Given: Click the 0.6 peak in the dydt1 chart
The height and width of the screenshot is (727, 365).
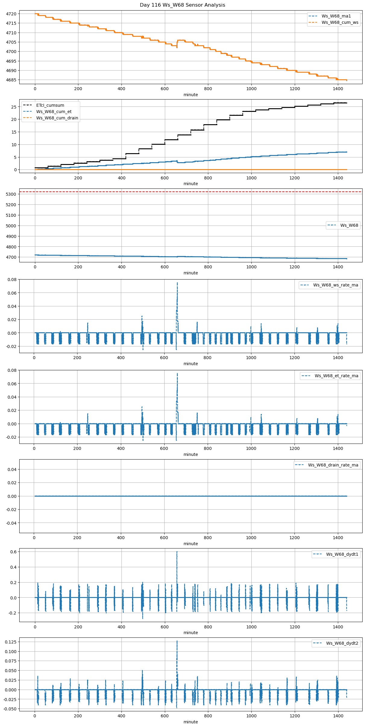Looking at the screenshot, I should pyautogui.click(x=177, y=552).
